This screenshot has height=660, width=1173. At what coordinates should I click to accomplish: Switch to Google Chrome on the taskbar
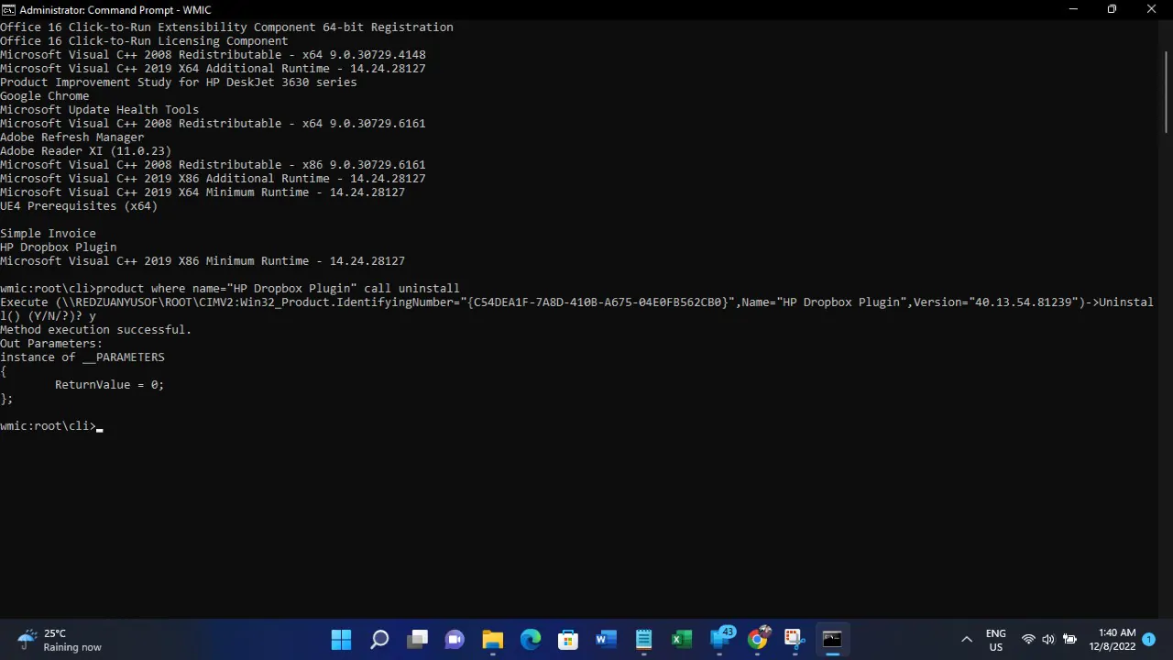[x=758, y=639]
